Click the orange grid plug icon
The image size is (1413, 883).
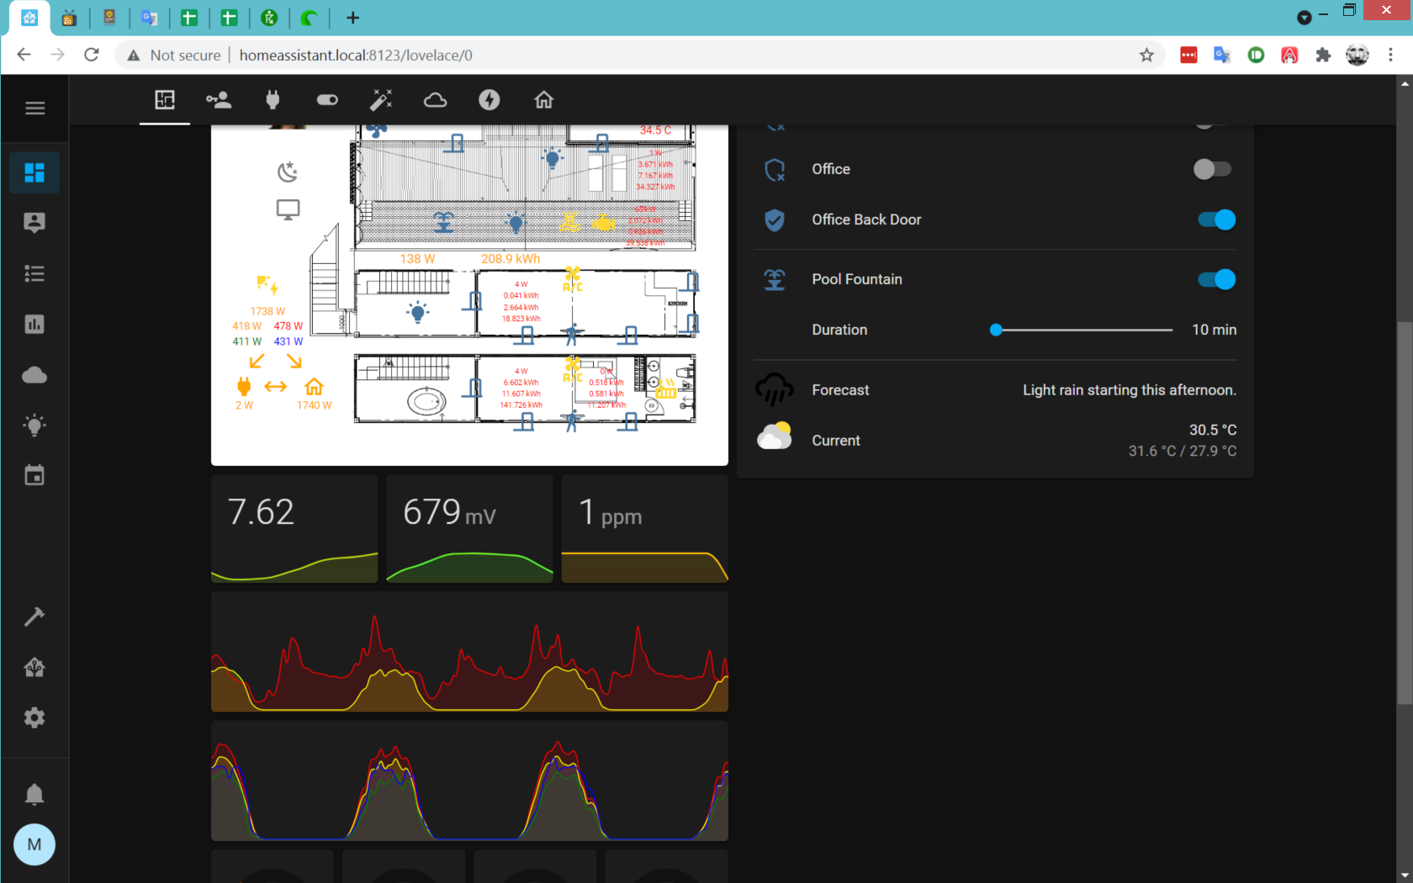tap(244, 386)
